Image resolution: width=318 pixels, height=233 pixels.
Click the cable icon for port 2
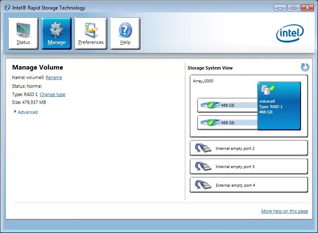coord(203,148)
